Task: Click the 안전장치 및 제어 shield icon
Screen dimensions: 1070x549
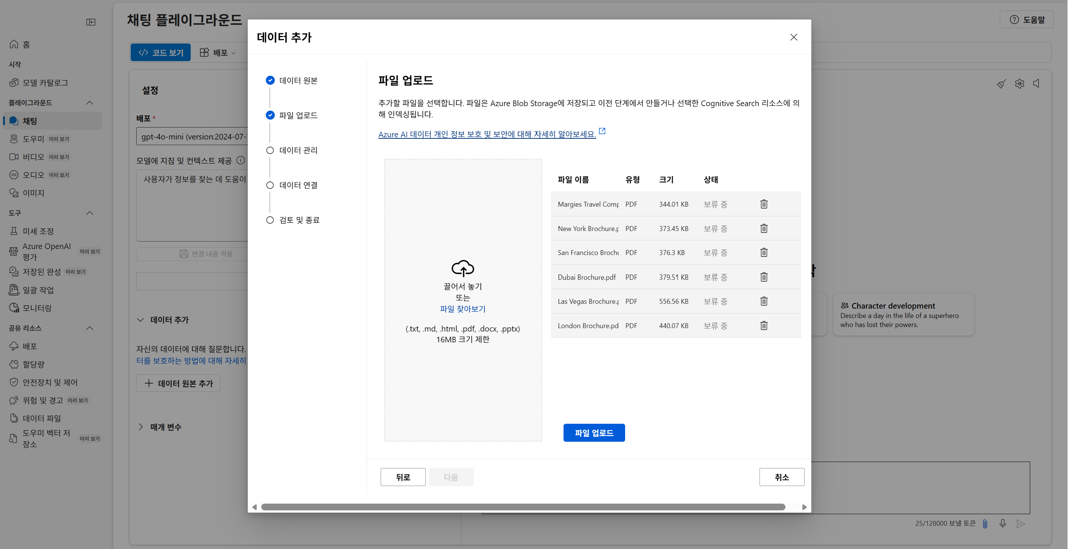Action: coord(14,382)
